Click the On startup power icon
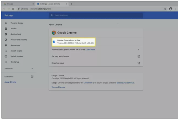180x120 pixels. [6, 62]
